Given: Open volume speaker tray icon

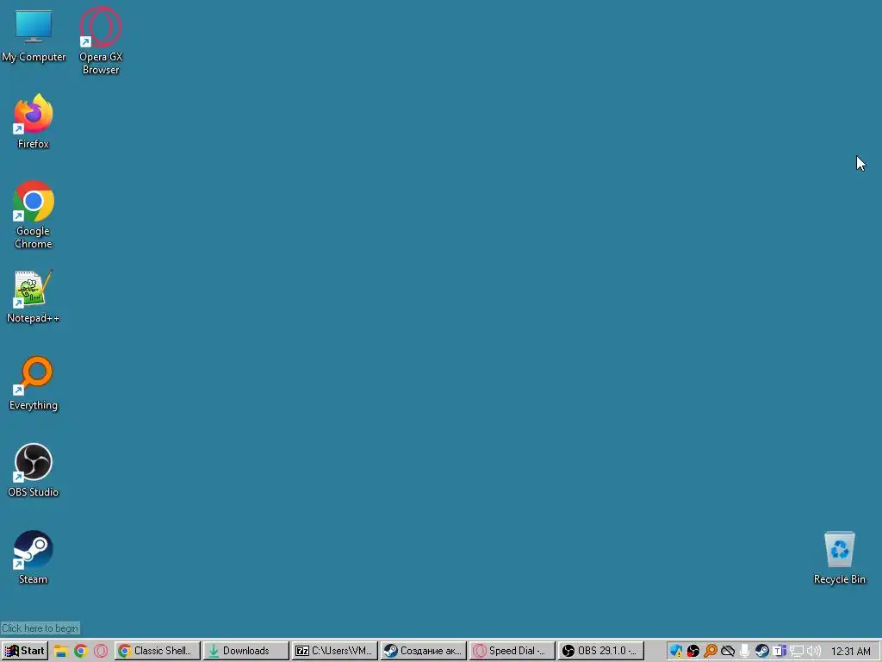Looking at the screenshot, I should [x=813, y=652].
